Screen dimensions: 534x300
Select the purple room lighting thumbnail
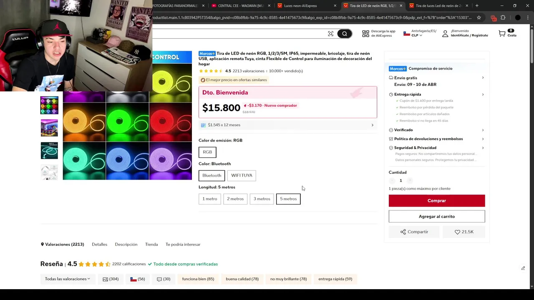(49, 128)
